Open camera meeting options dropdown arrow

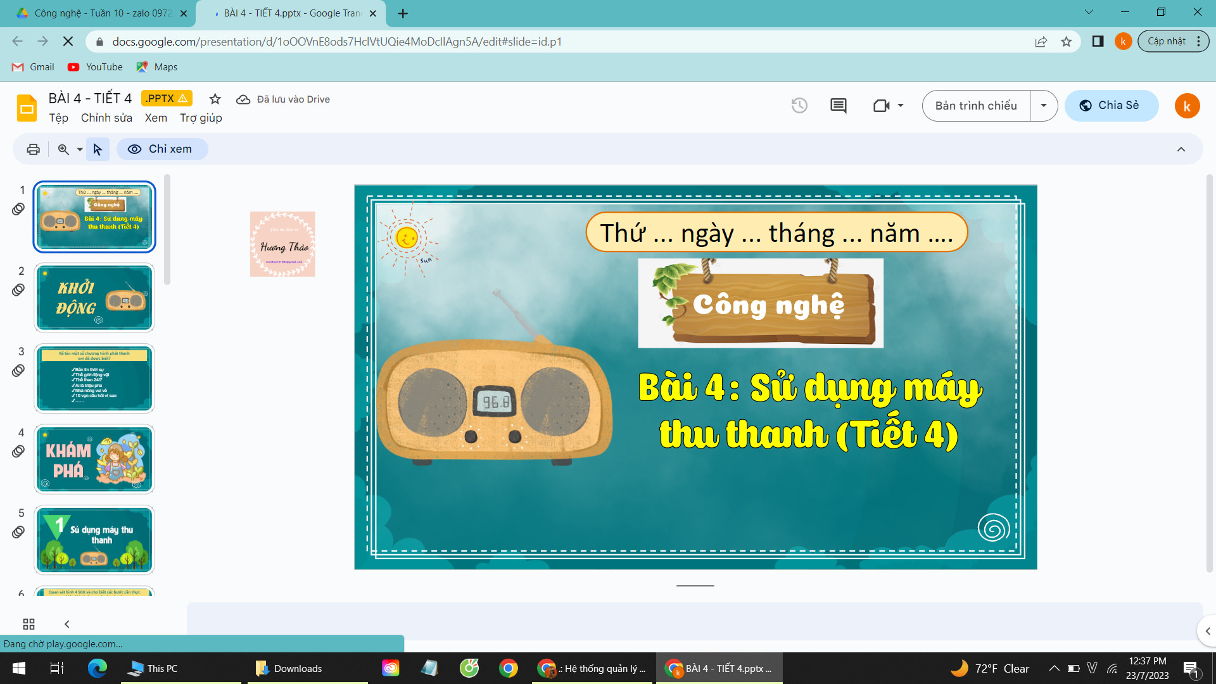pos(900,106)
